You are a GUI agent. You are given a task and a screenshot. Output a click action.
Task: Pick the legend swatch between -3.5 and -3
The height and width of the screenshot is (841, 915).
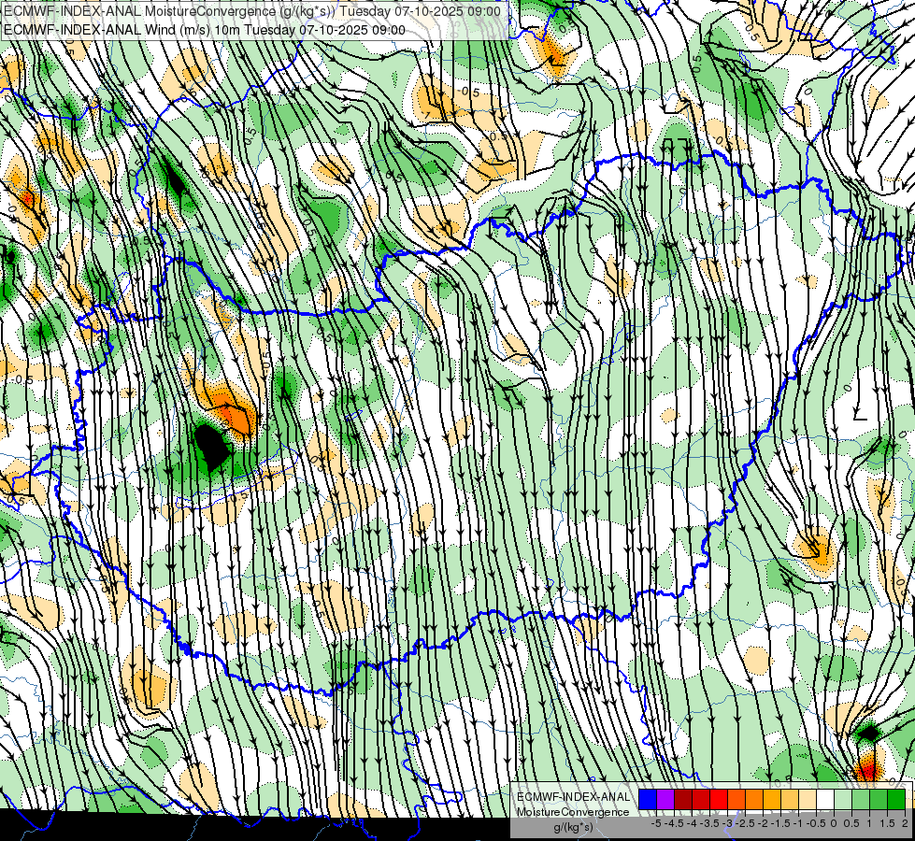tap(719, 800)
